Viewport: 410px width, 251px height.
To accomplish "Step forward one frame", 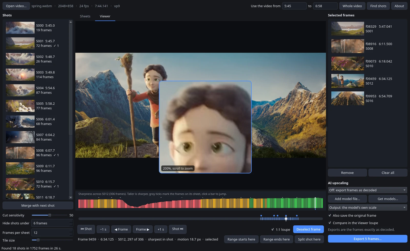I will [x=143, y=229].
